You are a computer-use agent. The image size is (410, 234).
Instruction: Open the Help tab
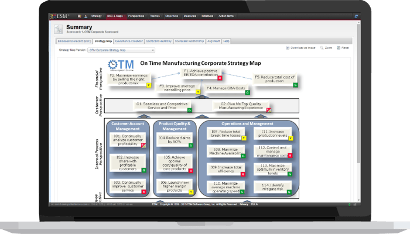226,42
